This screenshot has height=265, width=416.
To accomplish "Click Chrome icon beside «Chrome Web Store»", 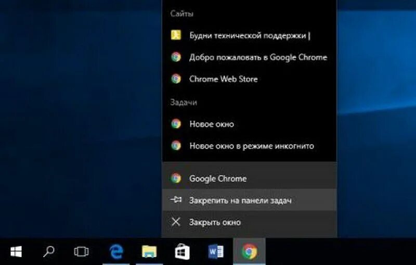I will pyautogui.click(x=176, y=79).
